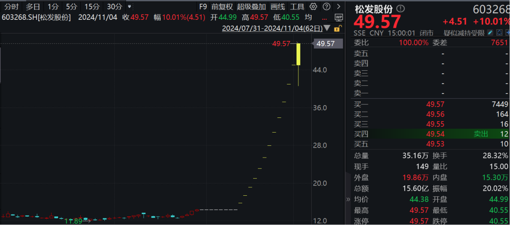Click the 36.0 price axis label
510x225 pixels.
(x=320, y=108)
